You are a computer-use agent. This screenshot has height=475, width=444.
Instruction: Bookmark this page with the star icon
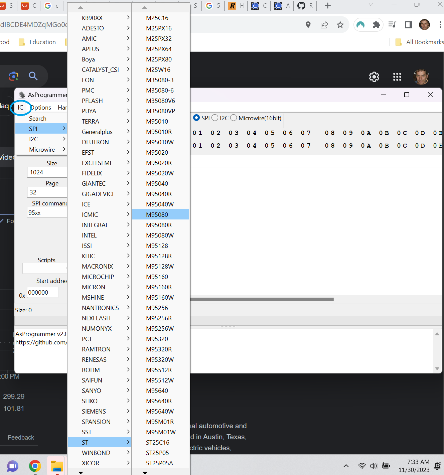[x=340, y=25]
